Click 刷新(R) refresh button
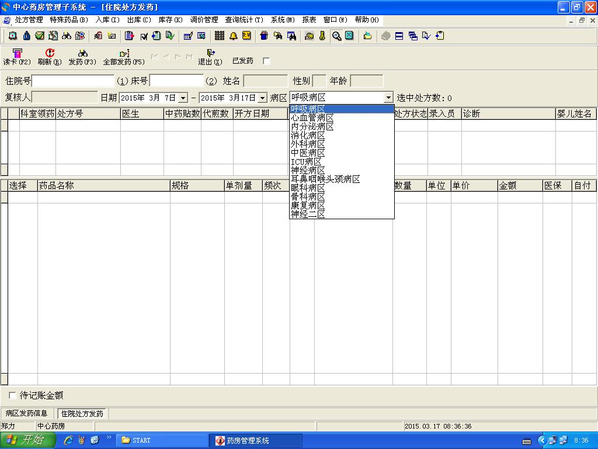The height and width of the screenshot is (449, 598). (50, 57)
